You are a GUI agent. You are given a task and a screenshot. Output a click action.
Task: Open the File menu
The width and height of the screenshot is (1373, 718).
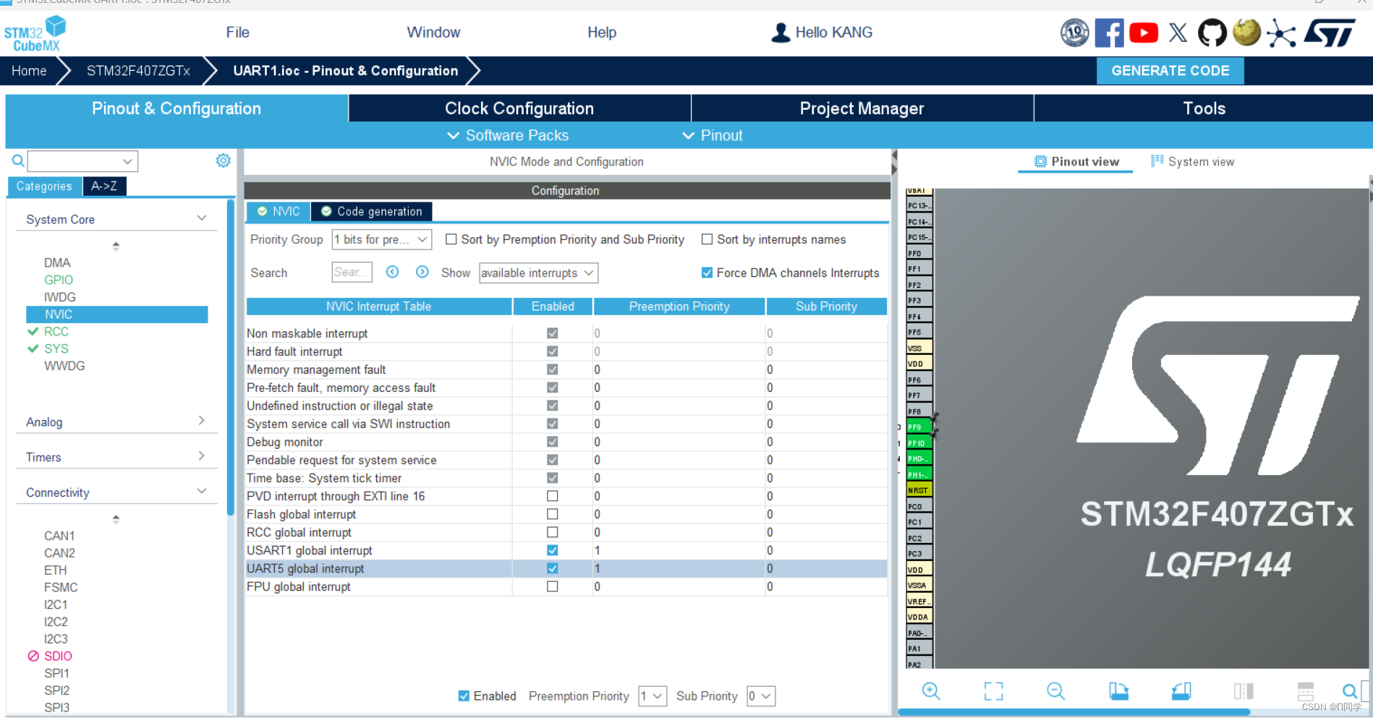point(237,33)
